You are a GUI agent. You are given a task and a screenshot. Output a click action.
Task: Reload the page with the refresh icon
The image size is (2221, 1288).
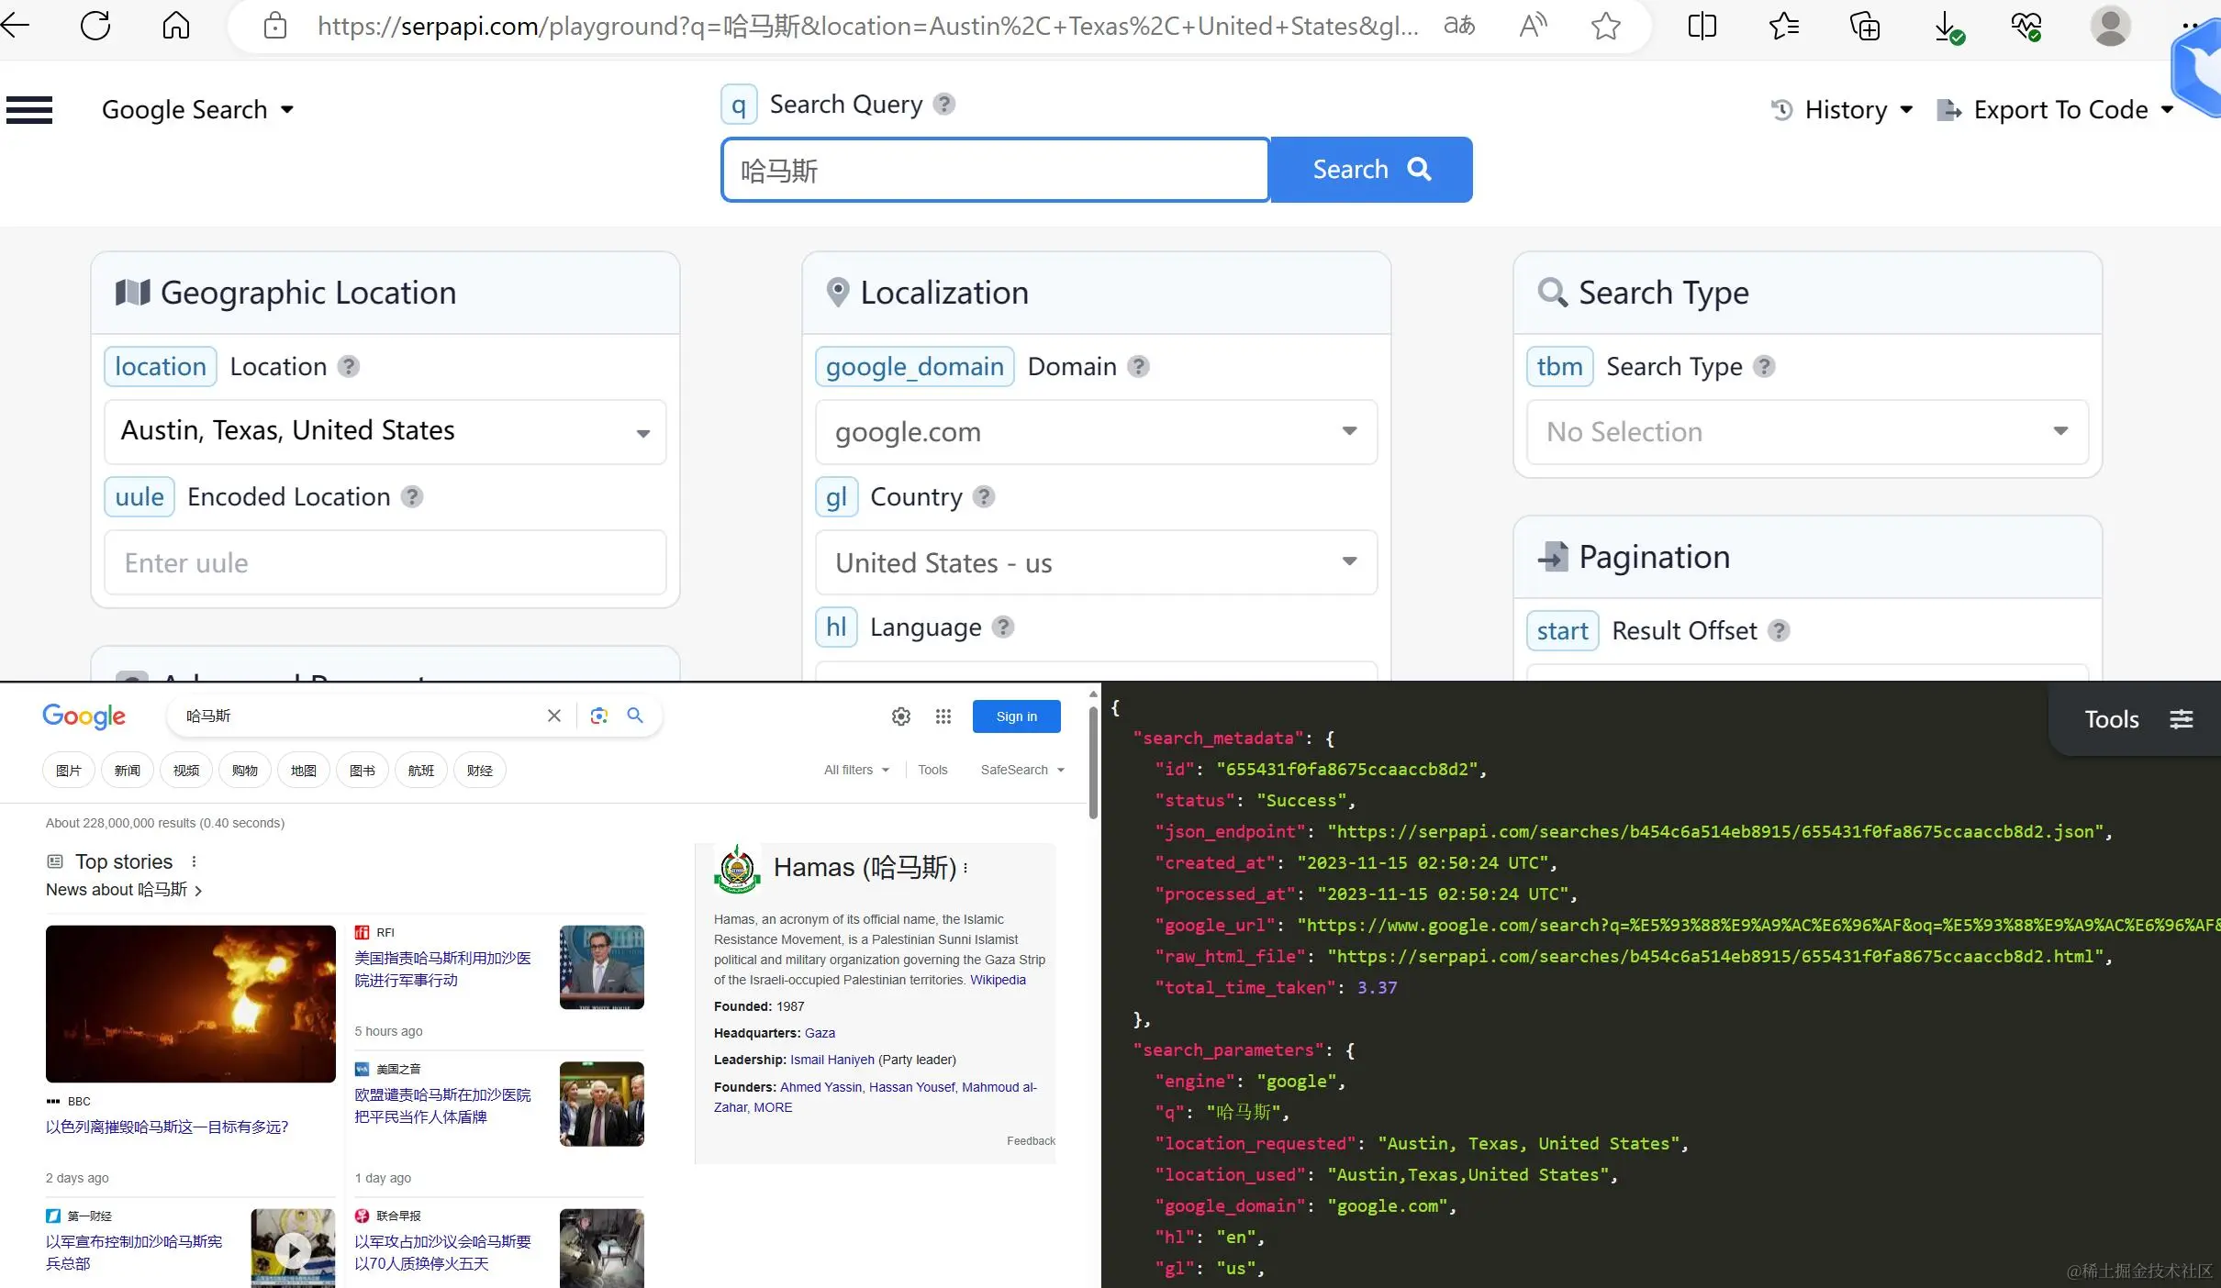pyautogui.click(x=95, y=25)
